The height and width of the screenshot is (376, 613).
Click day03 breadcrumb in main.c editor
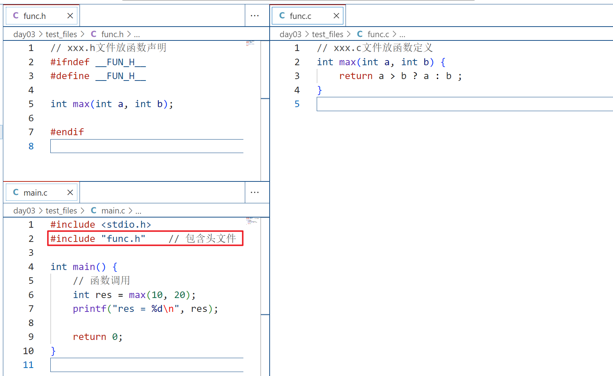(24, 211)
